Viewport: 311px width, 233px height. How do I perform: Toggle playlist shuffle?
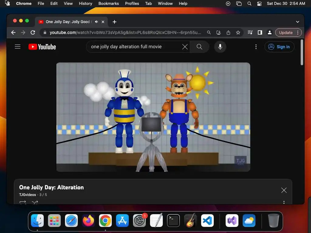pos(35,202)
